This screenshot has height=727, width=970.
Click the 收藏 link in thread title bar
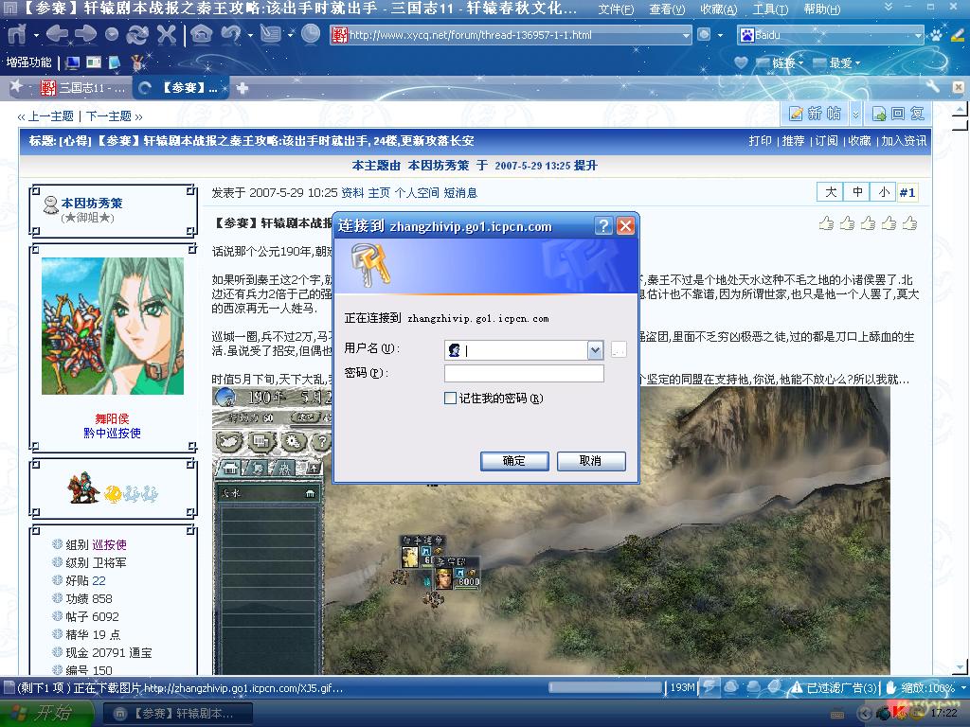pyautogui.click(x=858, y=141)
